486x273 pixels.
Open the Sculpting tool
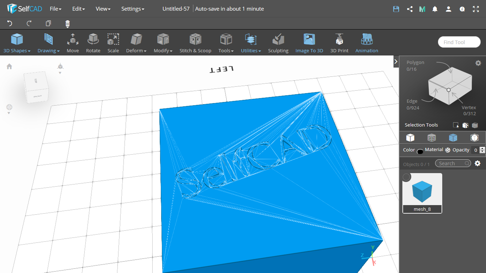point(278,43)
